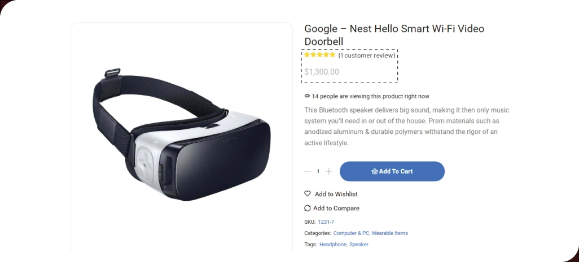Screen dimensions: 579x262
Task: Click Add to Wishlist text
Action: coord(336,194)
